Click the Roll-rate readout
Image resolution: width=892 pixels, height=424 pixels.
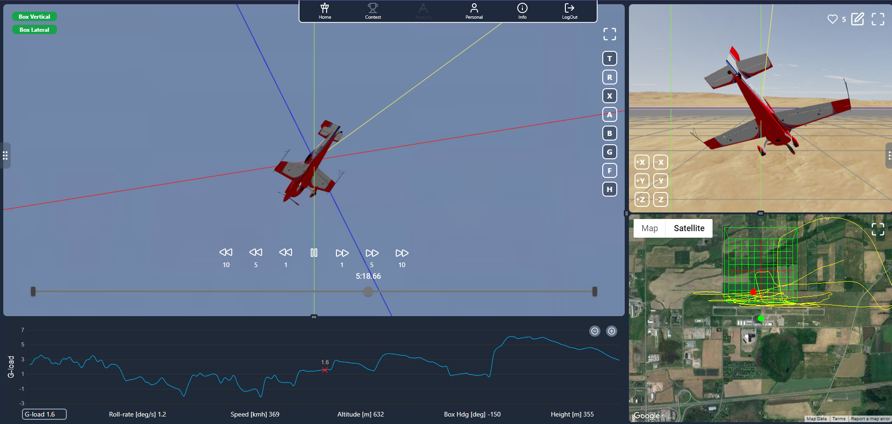(x=137, y=414)
